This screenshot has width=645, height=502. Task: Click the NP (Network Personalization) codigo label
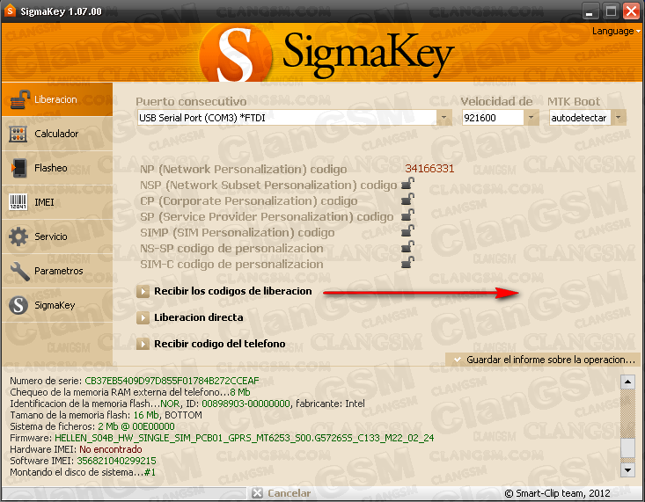243,170
